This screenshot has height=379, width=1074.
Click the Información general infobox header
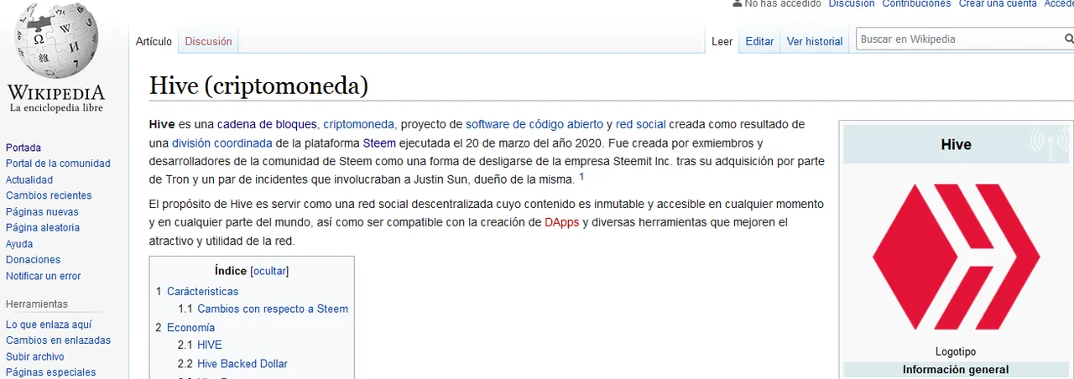956,370
